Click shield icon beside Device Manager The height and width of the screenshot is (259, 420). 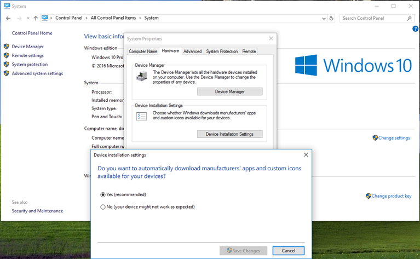[x=7, y=47]
